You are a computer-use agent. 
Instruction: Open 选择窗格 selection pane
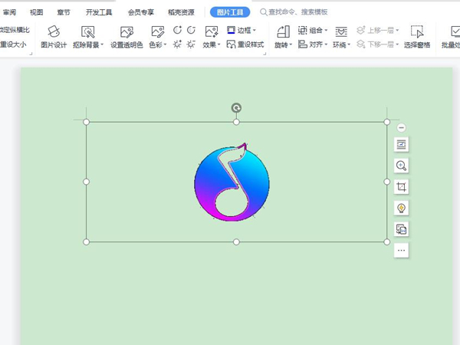417,37
